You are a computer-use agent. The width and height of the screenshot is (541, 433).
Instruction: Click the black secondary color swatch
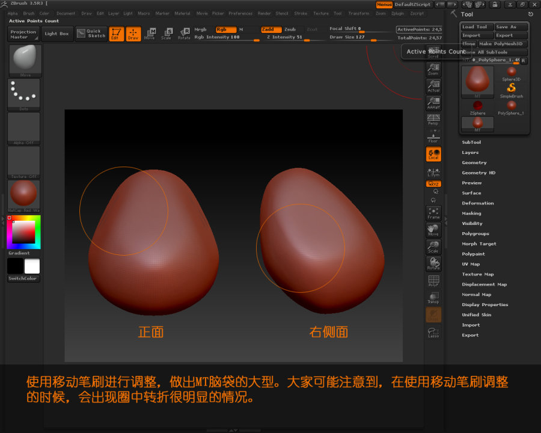coord(15,266)
